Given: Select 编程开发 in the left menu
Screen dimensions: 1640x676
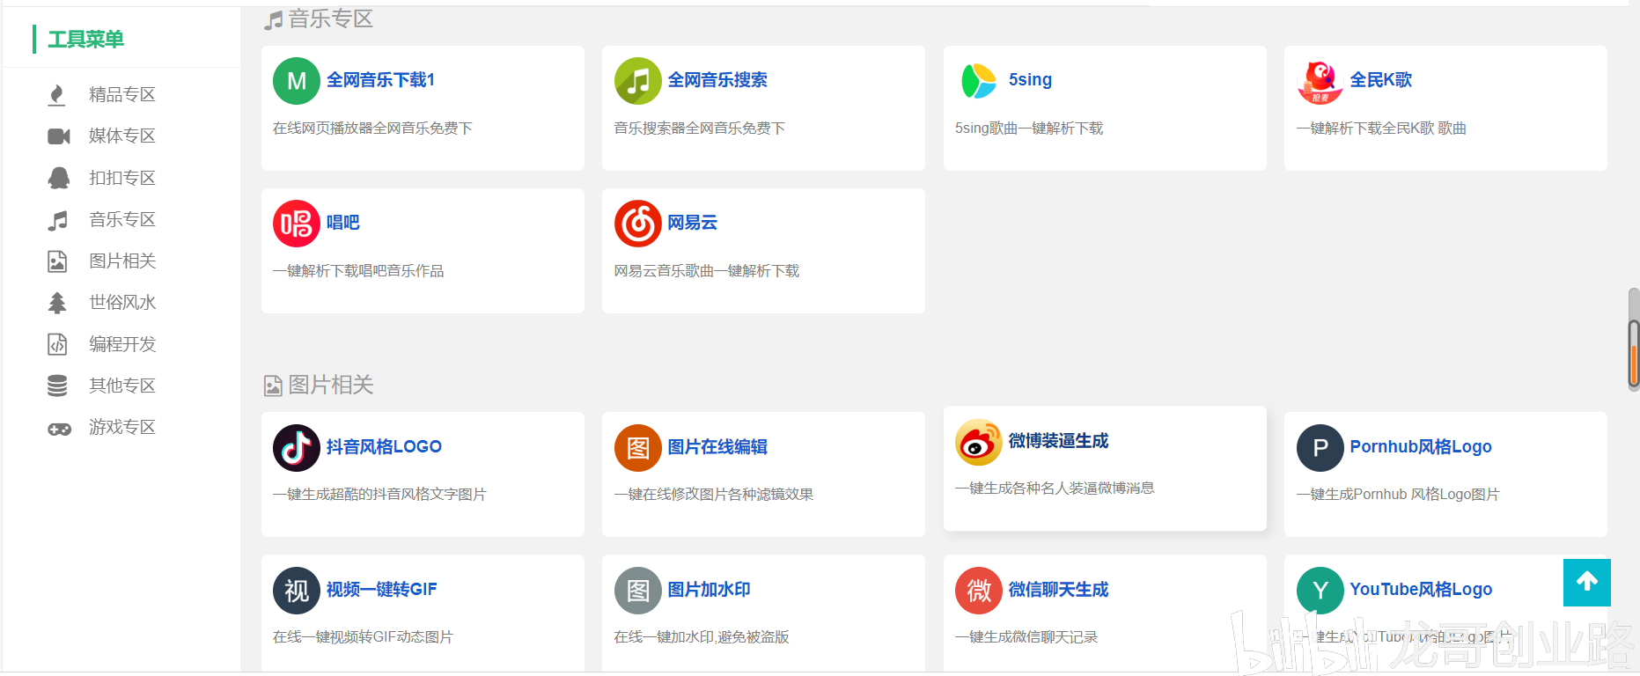Looking at the screenshot, I should pos(121,344).
